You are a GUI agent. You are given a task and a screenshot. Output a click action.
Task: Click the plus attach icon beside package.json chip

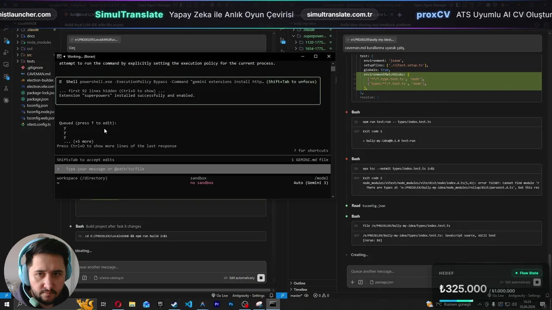pos(352,282)
